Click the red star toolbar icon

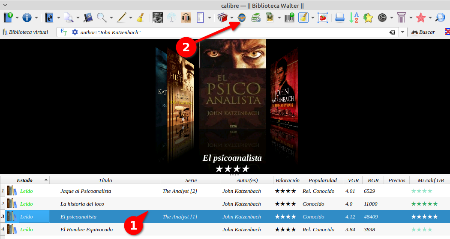(421, 18)
